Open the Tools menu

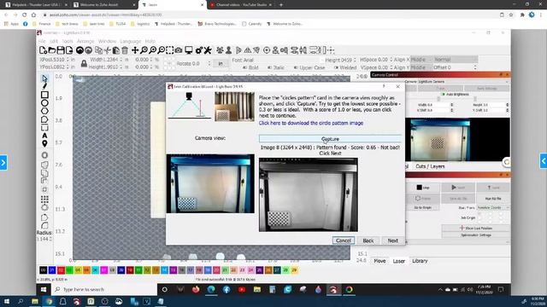point(68,41)
